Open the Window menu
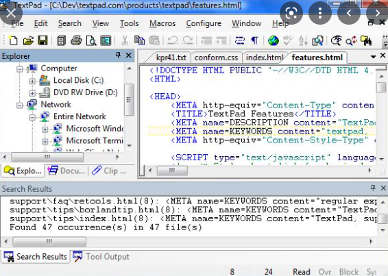Viewport: 388px width, 276px height. (246, 23)
